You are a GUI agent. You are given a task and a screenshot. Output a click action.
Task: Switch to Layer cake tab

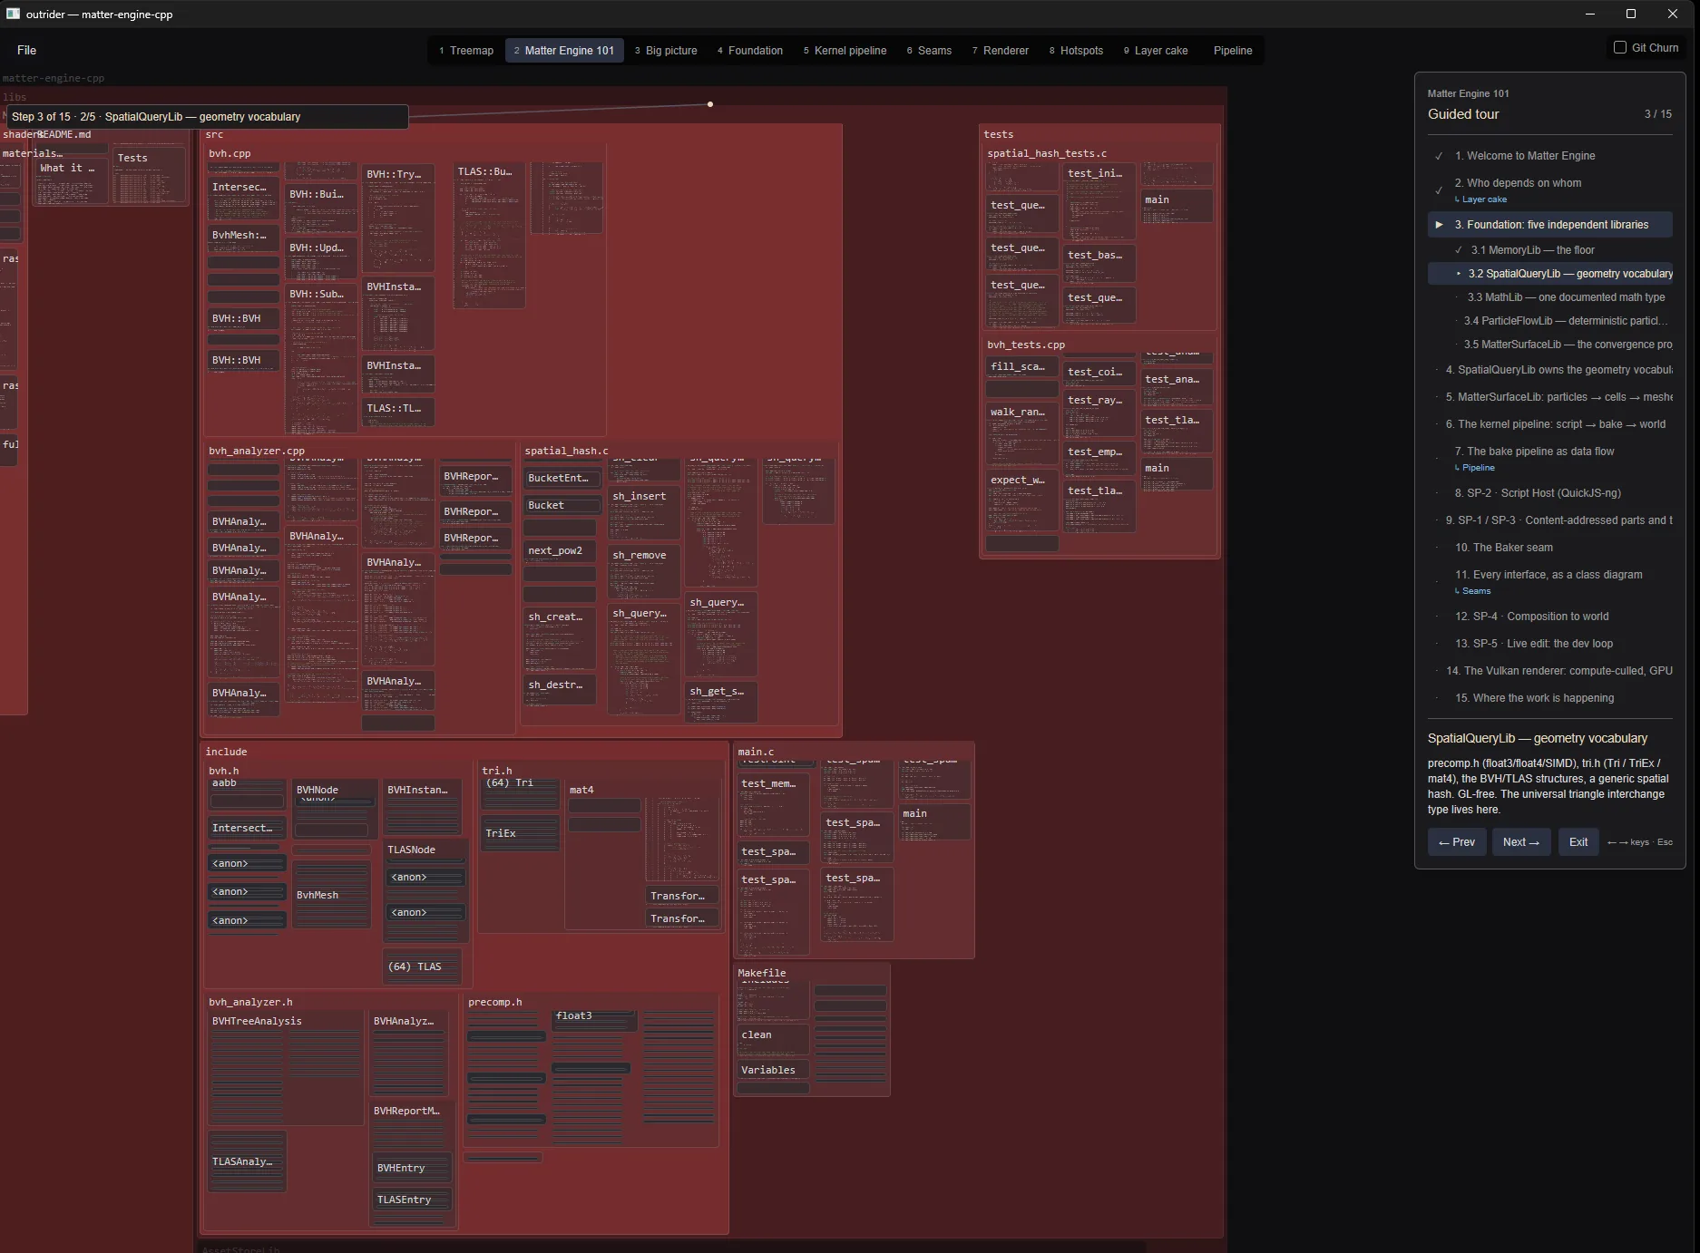pyautogui.click(x=1156, y=51)
